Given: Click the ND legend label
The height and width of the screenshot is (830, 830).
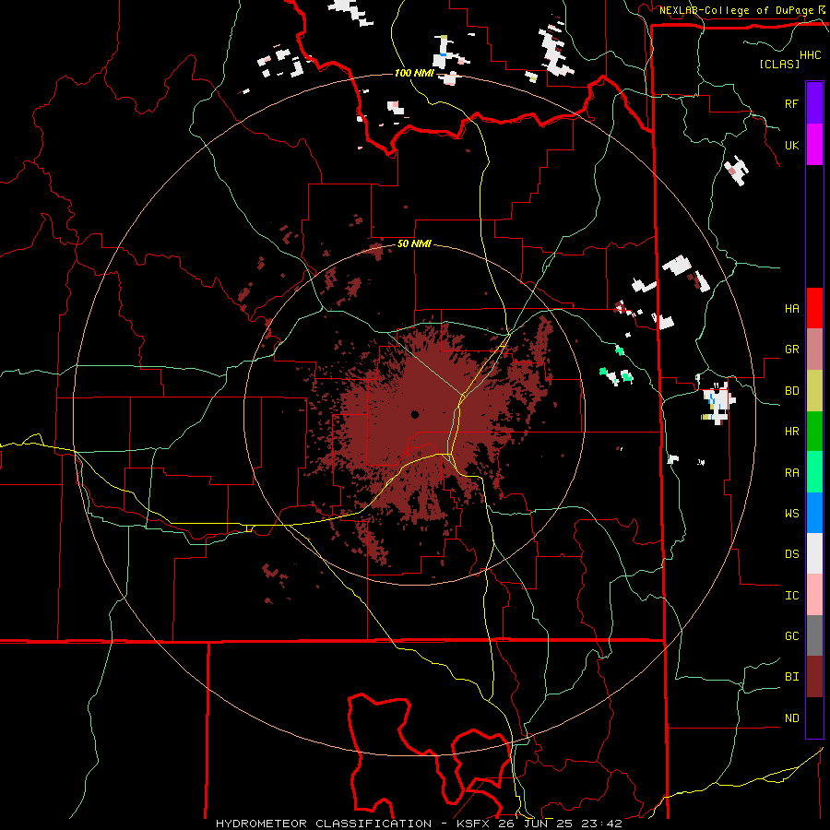Looking at the screenshot, I should [x=791, y=717].
